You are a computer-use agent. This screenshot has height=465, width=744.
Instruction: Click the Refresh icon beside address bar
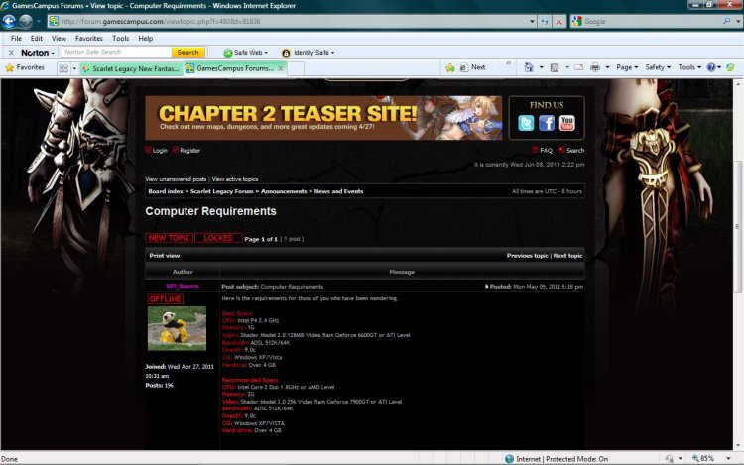(545, 22)
